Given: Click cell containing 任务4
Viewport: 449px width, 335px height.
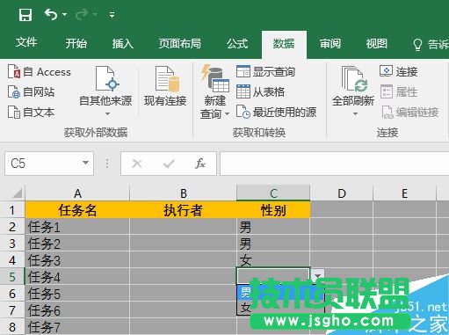Looking at the screenshot, I should (x=77, y=277).
